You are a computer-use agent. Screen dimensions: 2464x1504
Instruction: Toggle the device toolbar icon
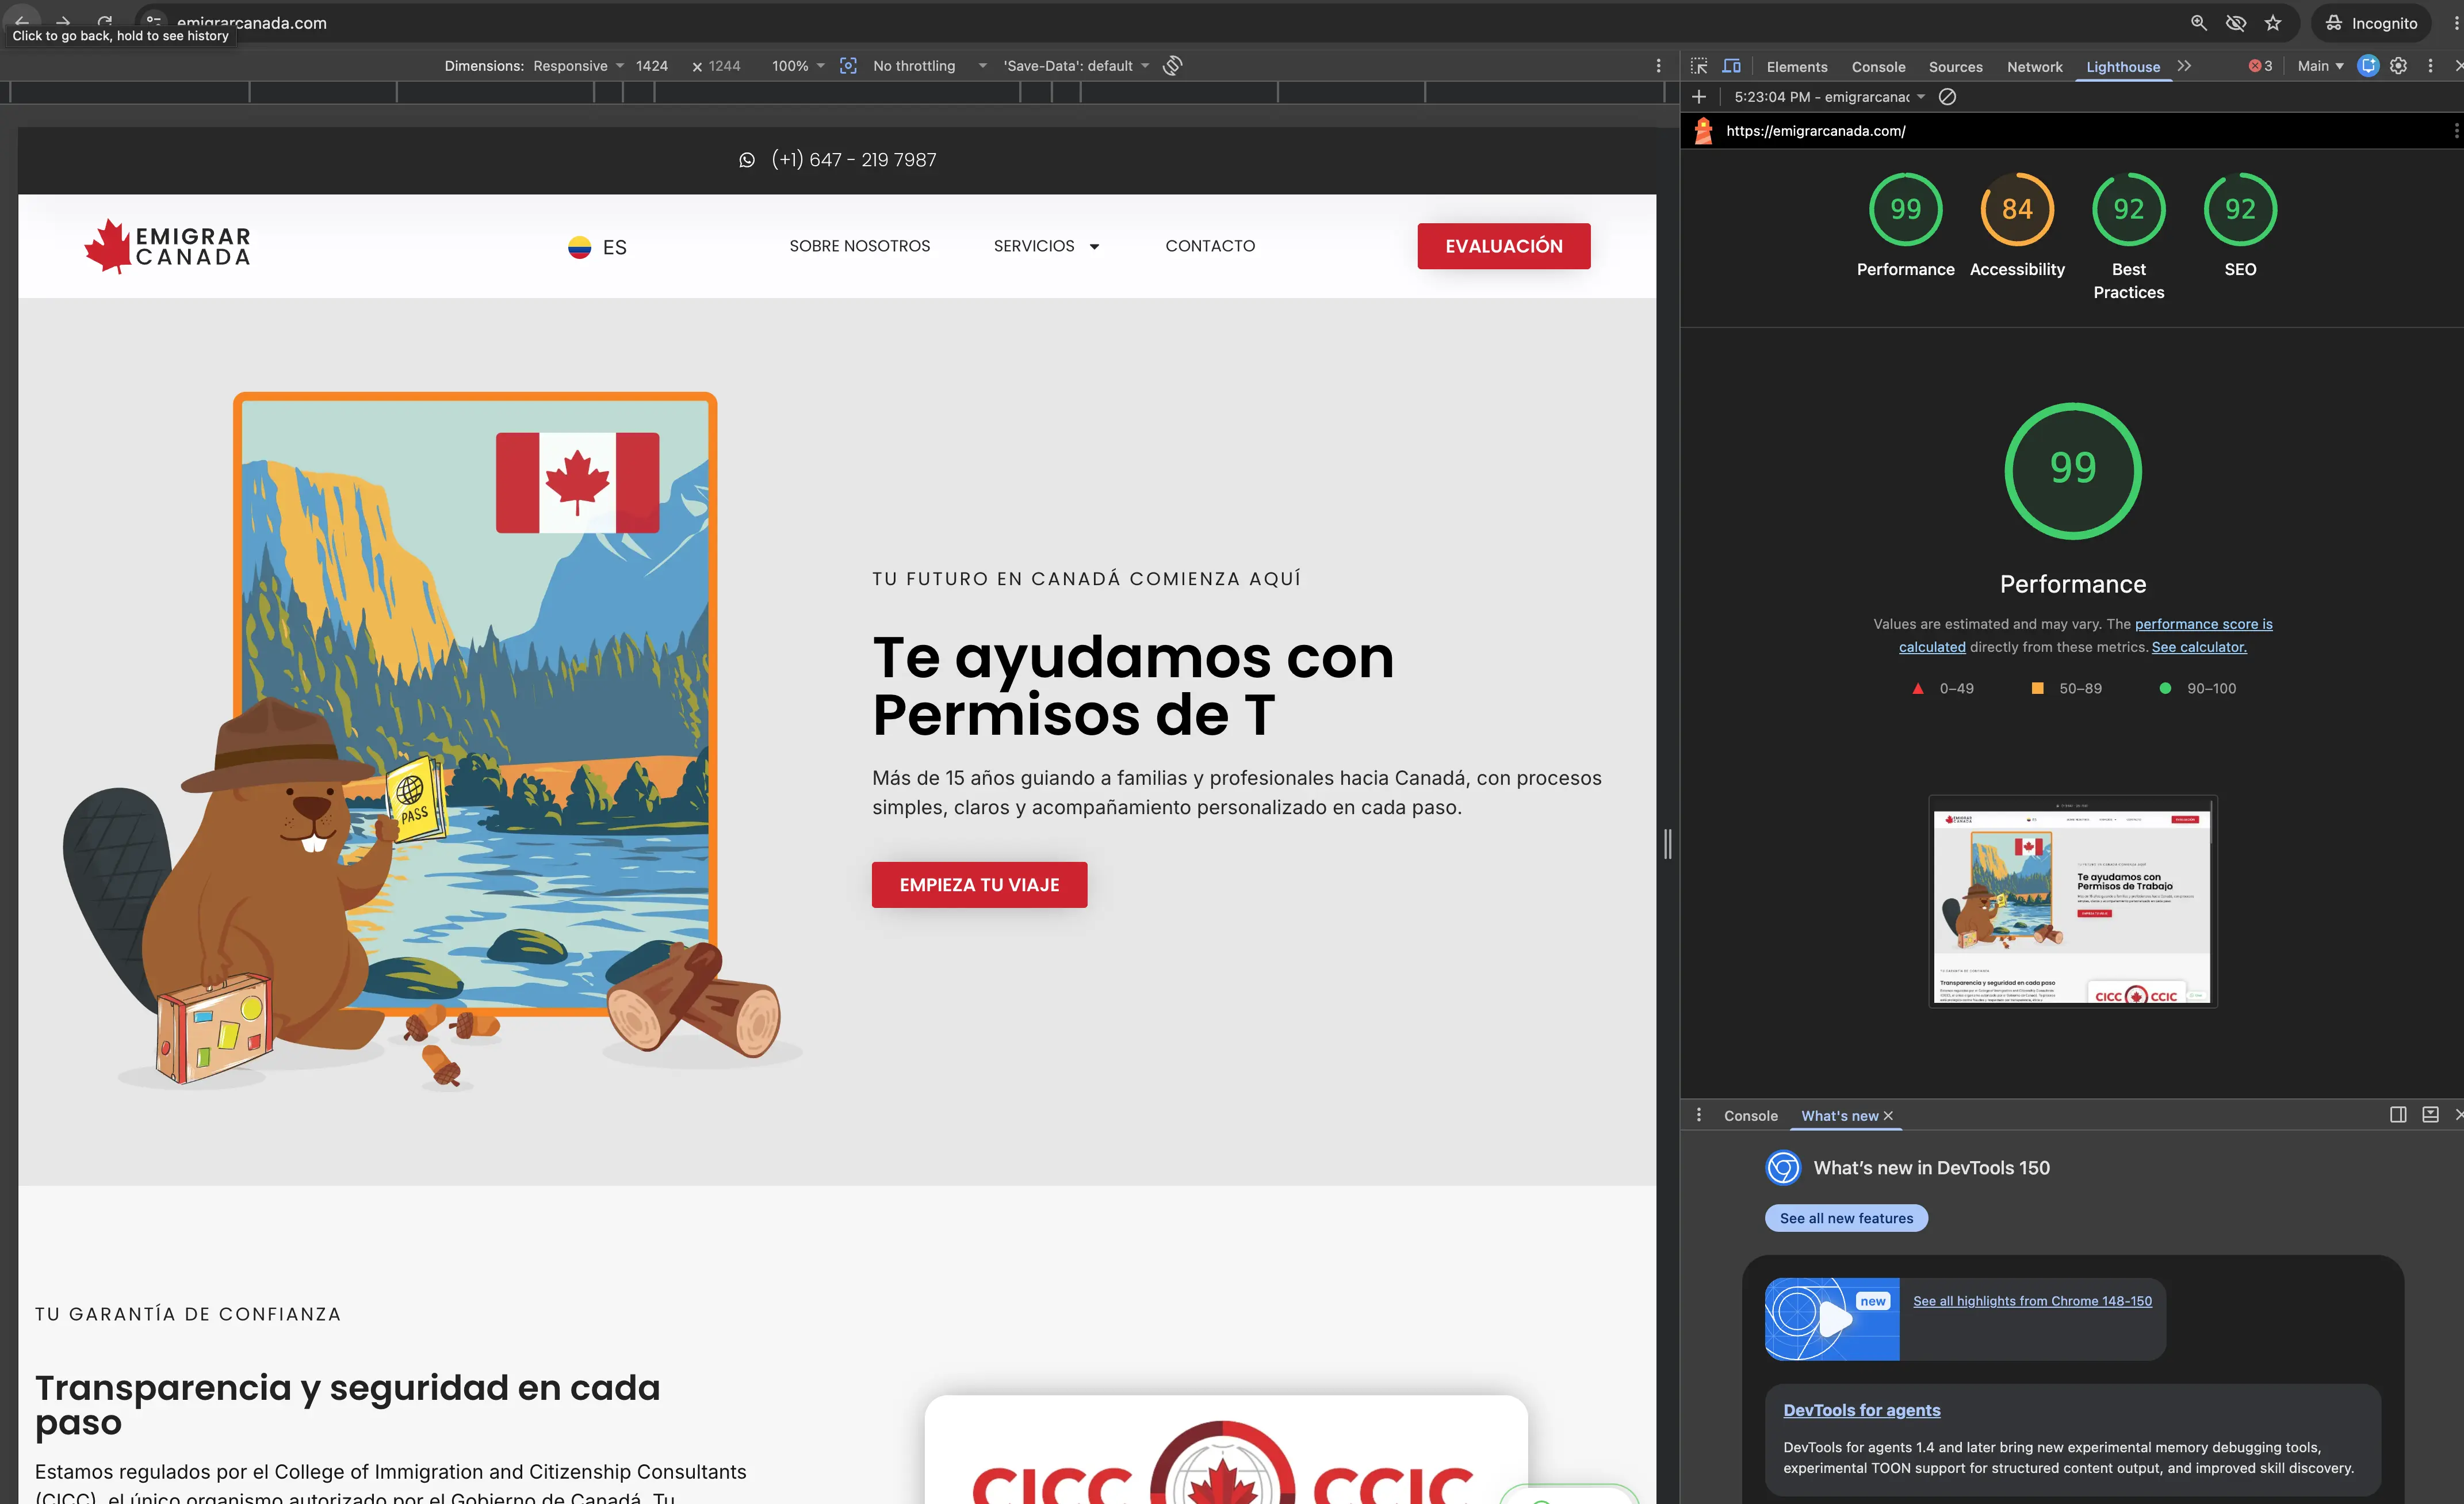coord(1731,66)
